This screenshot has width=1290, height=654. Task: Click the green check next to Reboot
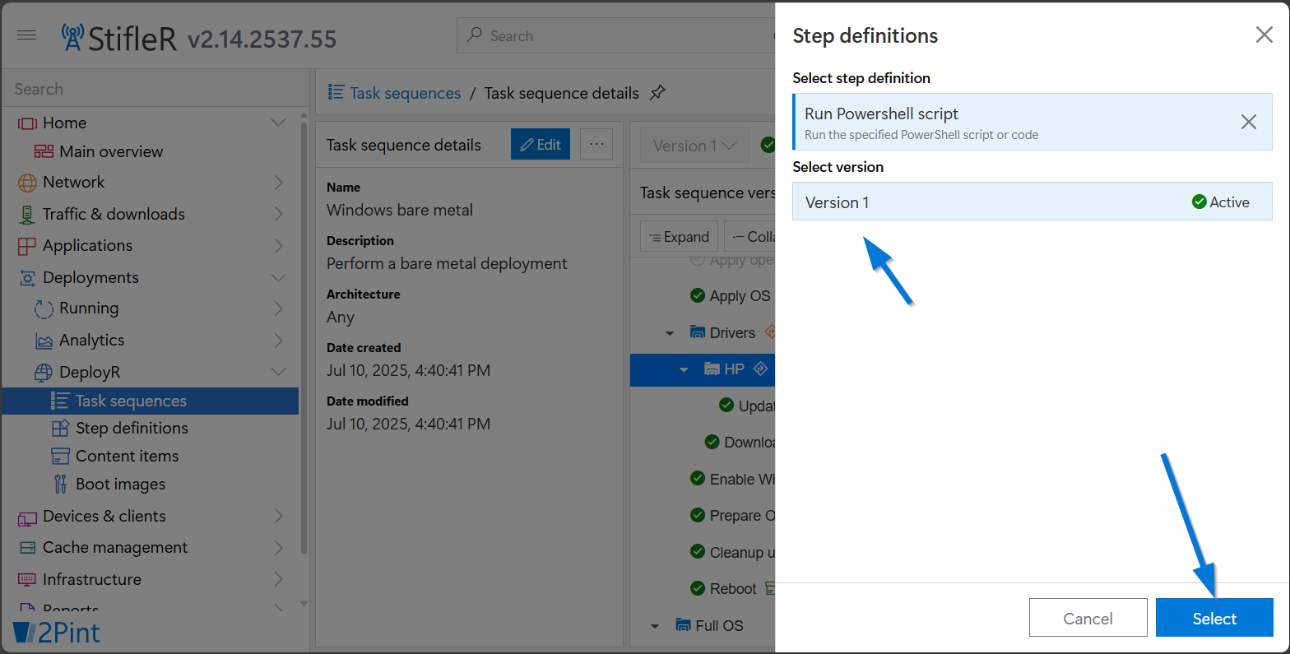(x=698, y=588)
